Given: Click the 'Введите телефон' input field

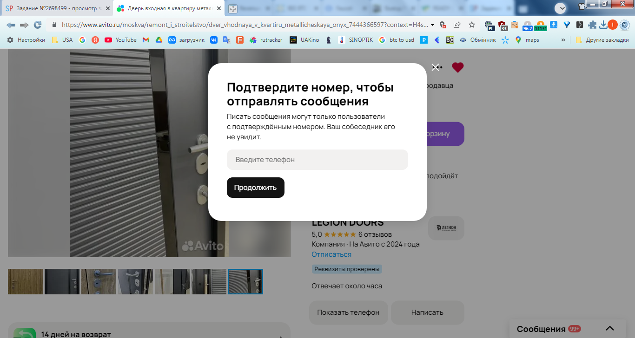Looking at the screenshot, I should (x=317, y=160).
